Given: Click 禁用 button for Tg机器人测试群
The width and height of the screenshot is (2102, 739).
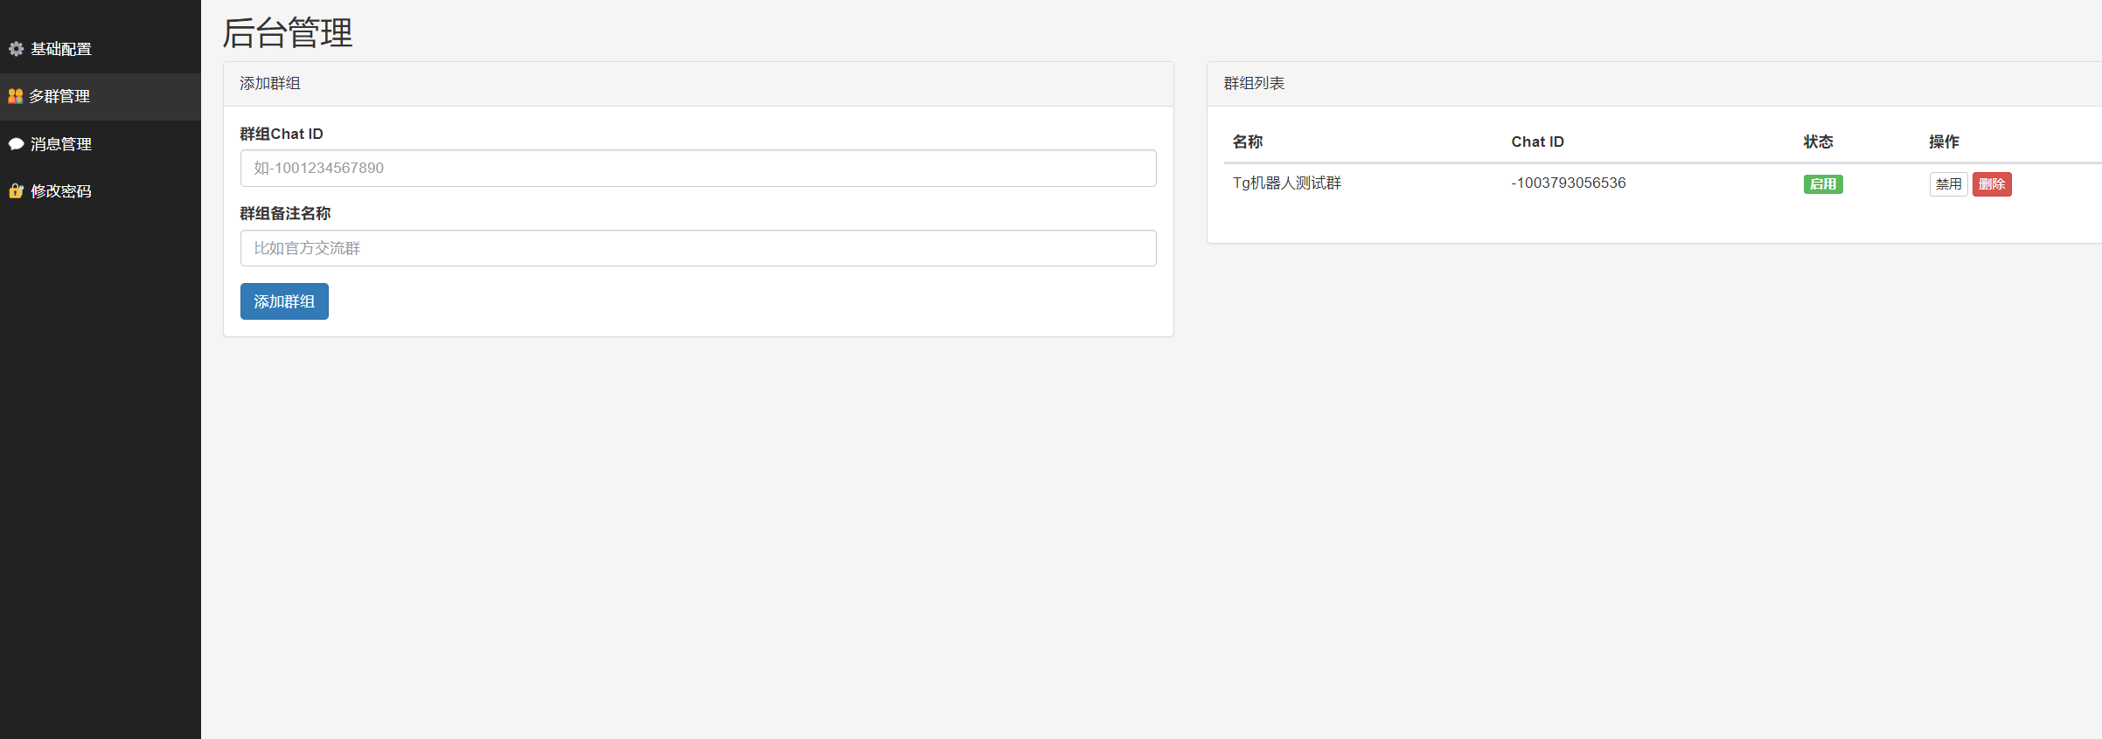Looking at the screenshot, I should pos(1948,184).
